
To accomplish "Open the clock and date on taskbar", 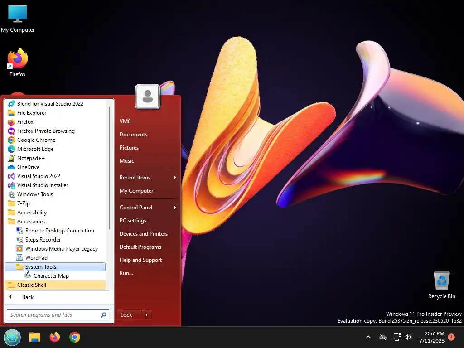I will [x=432, y=337].
